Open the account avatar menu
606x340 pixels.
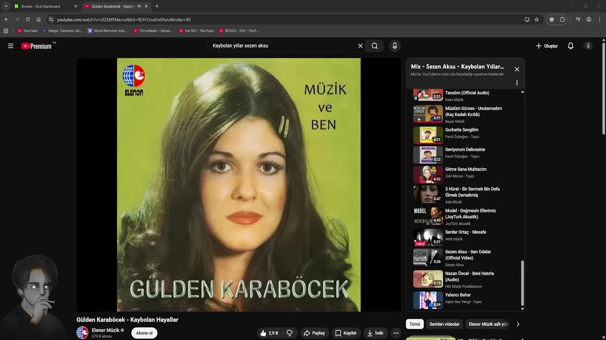click(x=588, y=46)
